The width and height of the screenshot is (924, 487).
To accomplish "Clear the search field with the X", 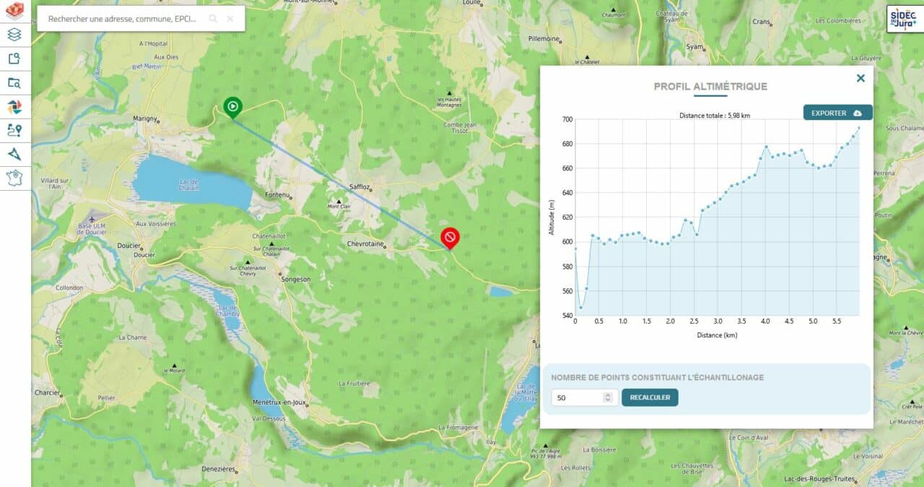I will coord(230,19).
